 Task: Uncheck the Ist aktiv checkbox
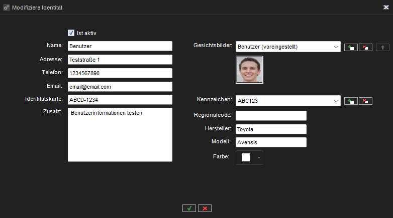click(71, 33)
